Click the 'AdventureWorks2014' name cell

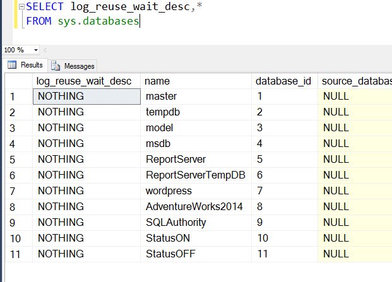tap(196, 206)
